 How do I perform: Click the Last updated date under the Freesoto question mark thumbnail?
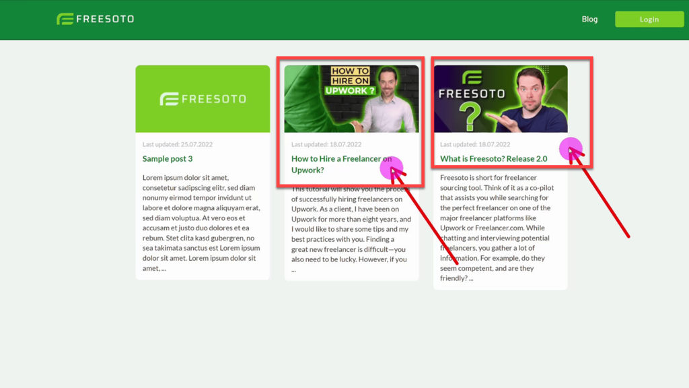[475, 144]
